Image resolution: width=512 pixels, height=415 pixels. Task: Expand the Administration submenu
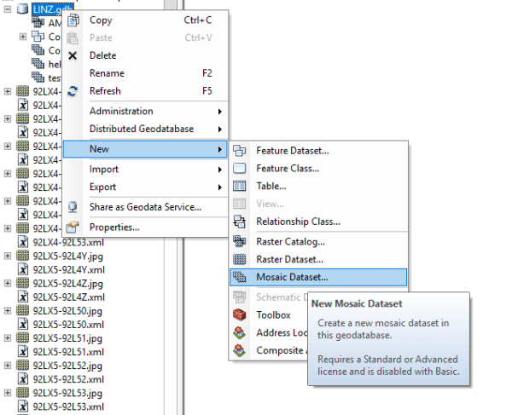tap(220, 112)
